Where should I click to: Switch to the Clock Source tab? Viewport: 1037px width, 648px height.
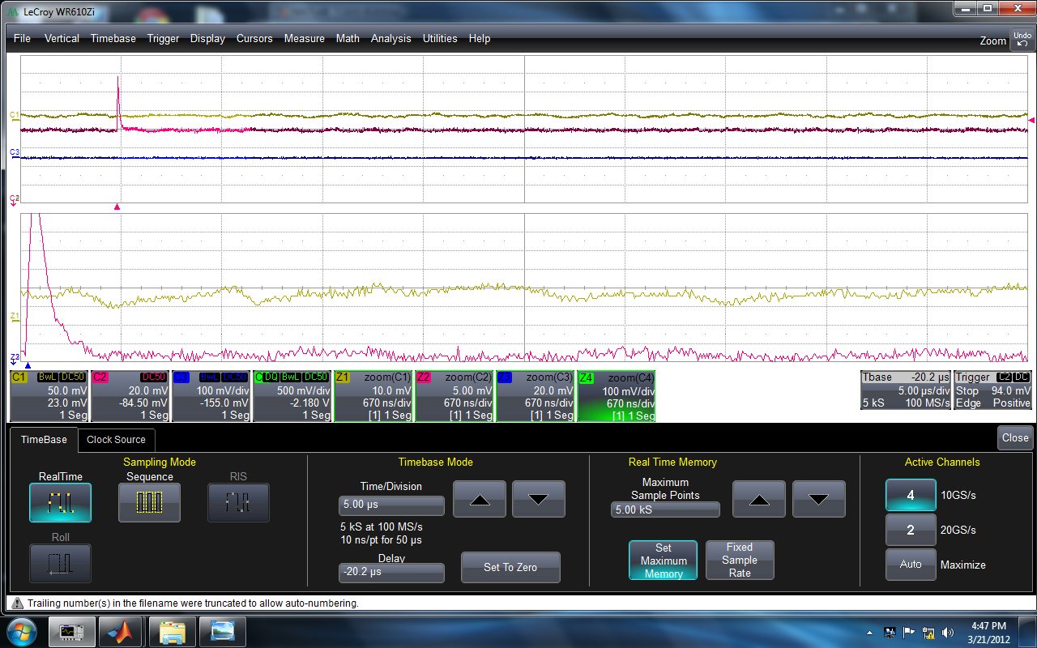coord(116,440)
